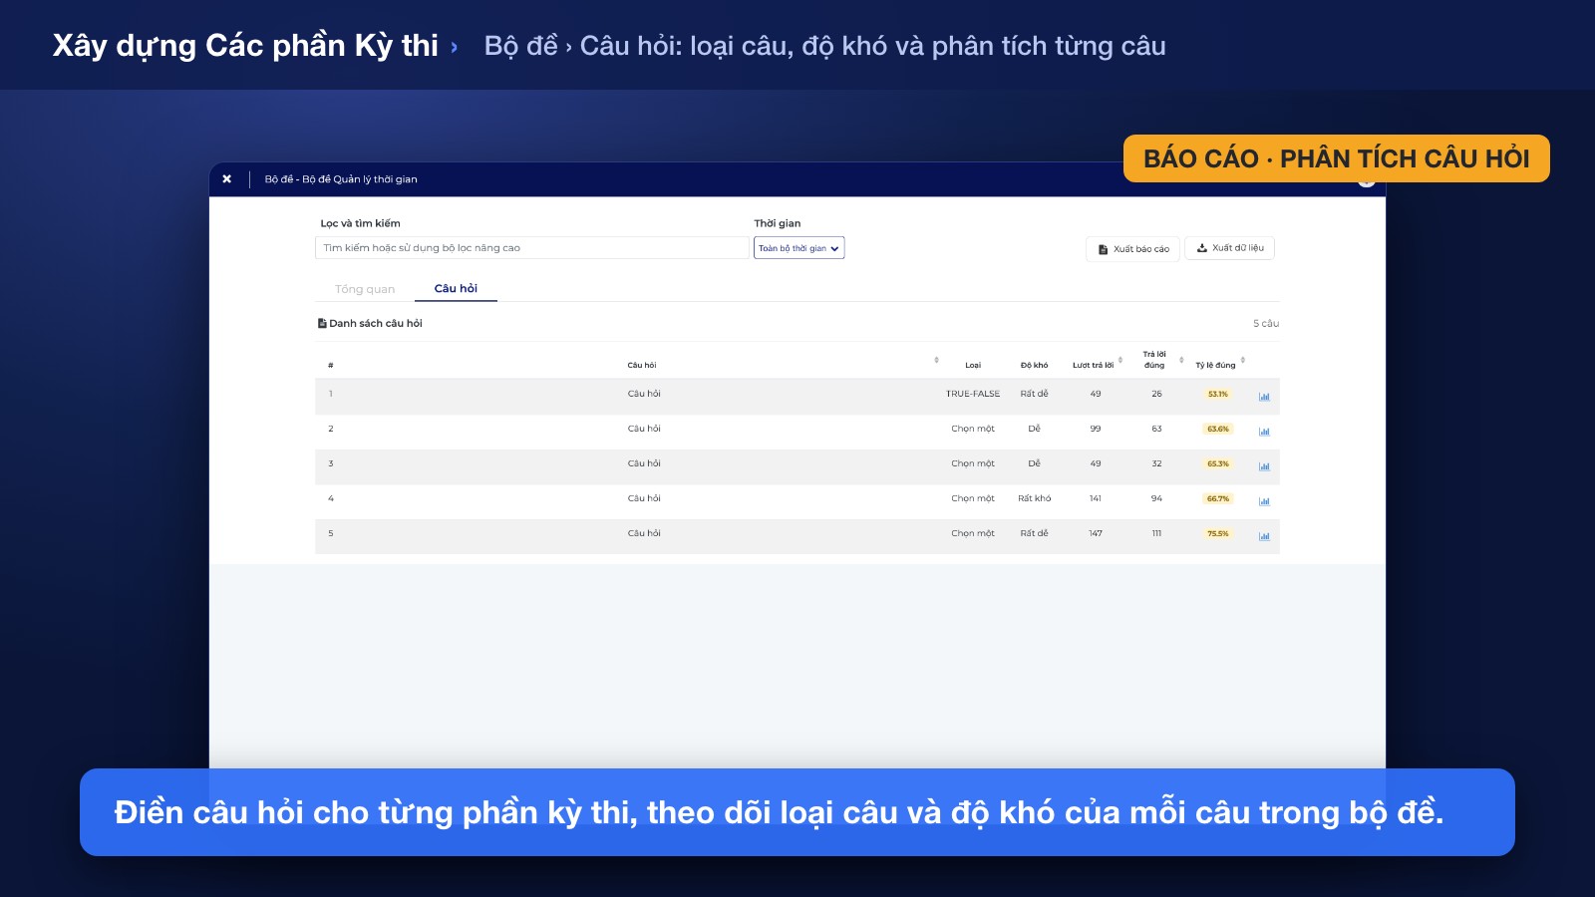Open chart analysis for question 3
1595x897 pixels.
click(x=1264, y=466)
